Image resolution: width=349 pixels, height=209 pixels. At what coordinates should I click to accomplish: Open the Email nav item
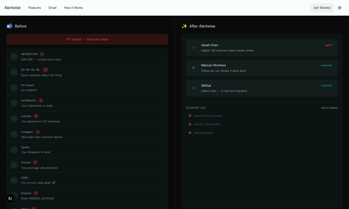coord(52,8)
